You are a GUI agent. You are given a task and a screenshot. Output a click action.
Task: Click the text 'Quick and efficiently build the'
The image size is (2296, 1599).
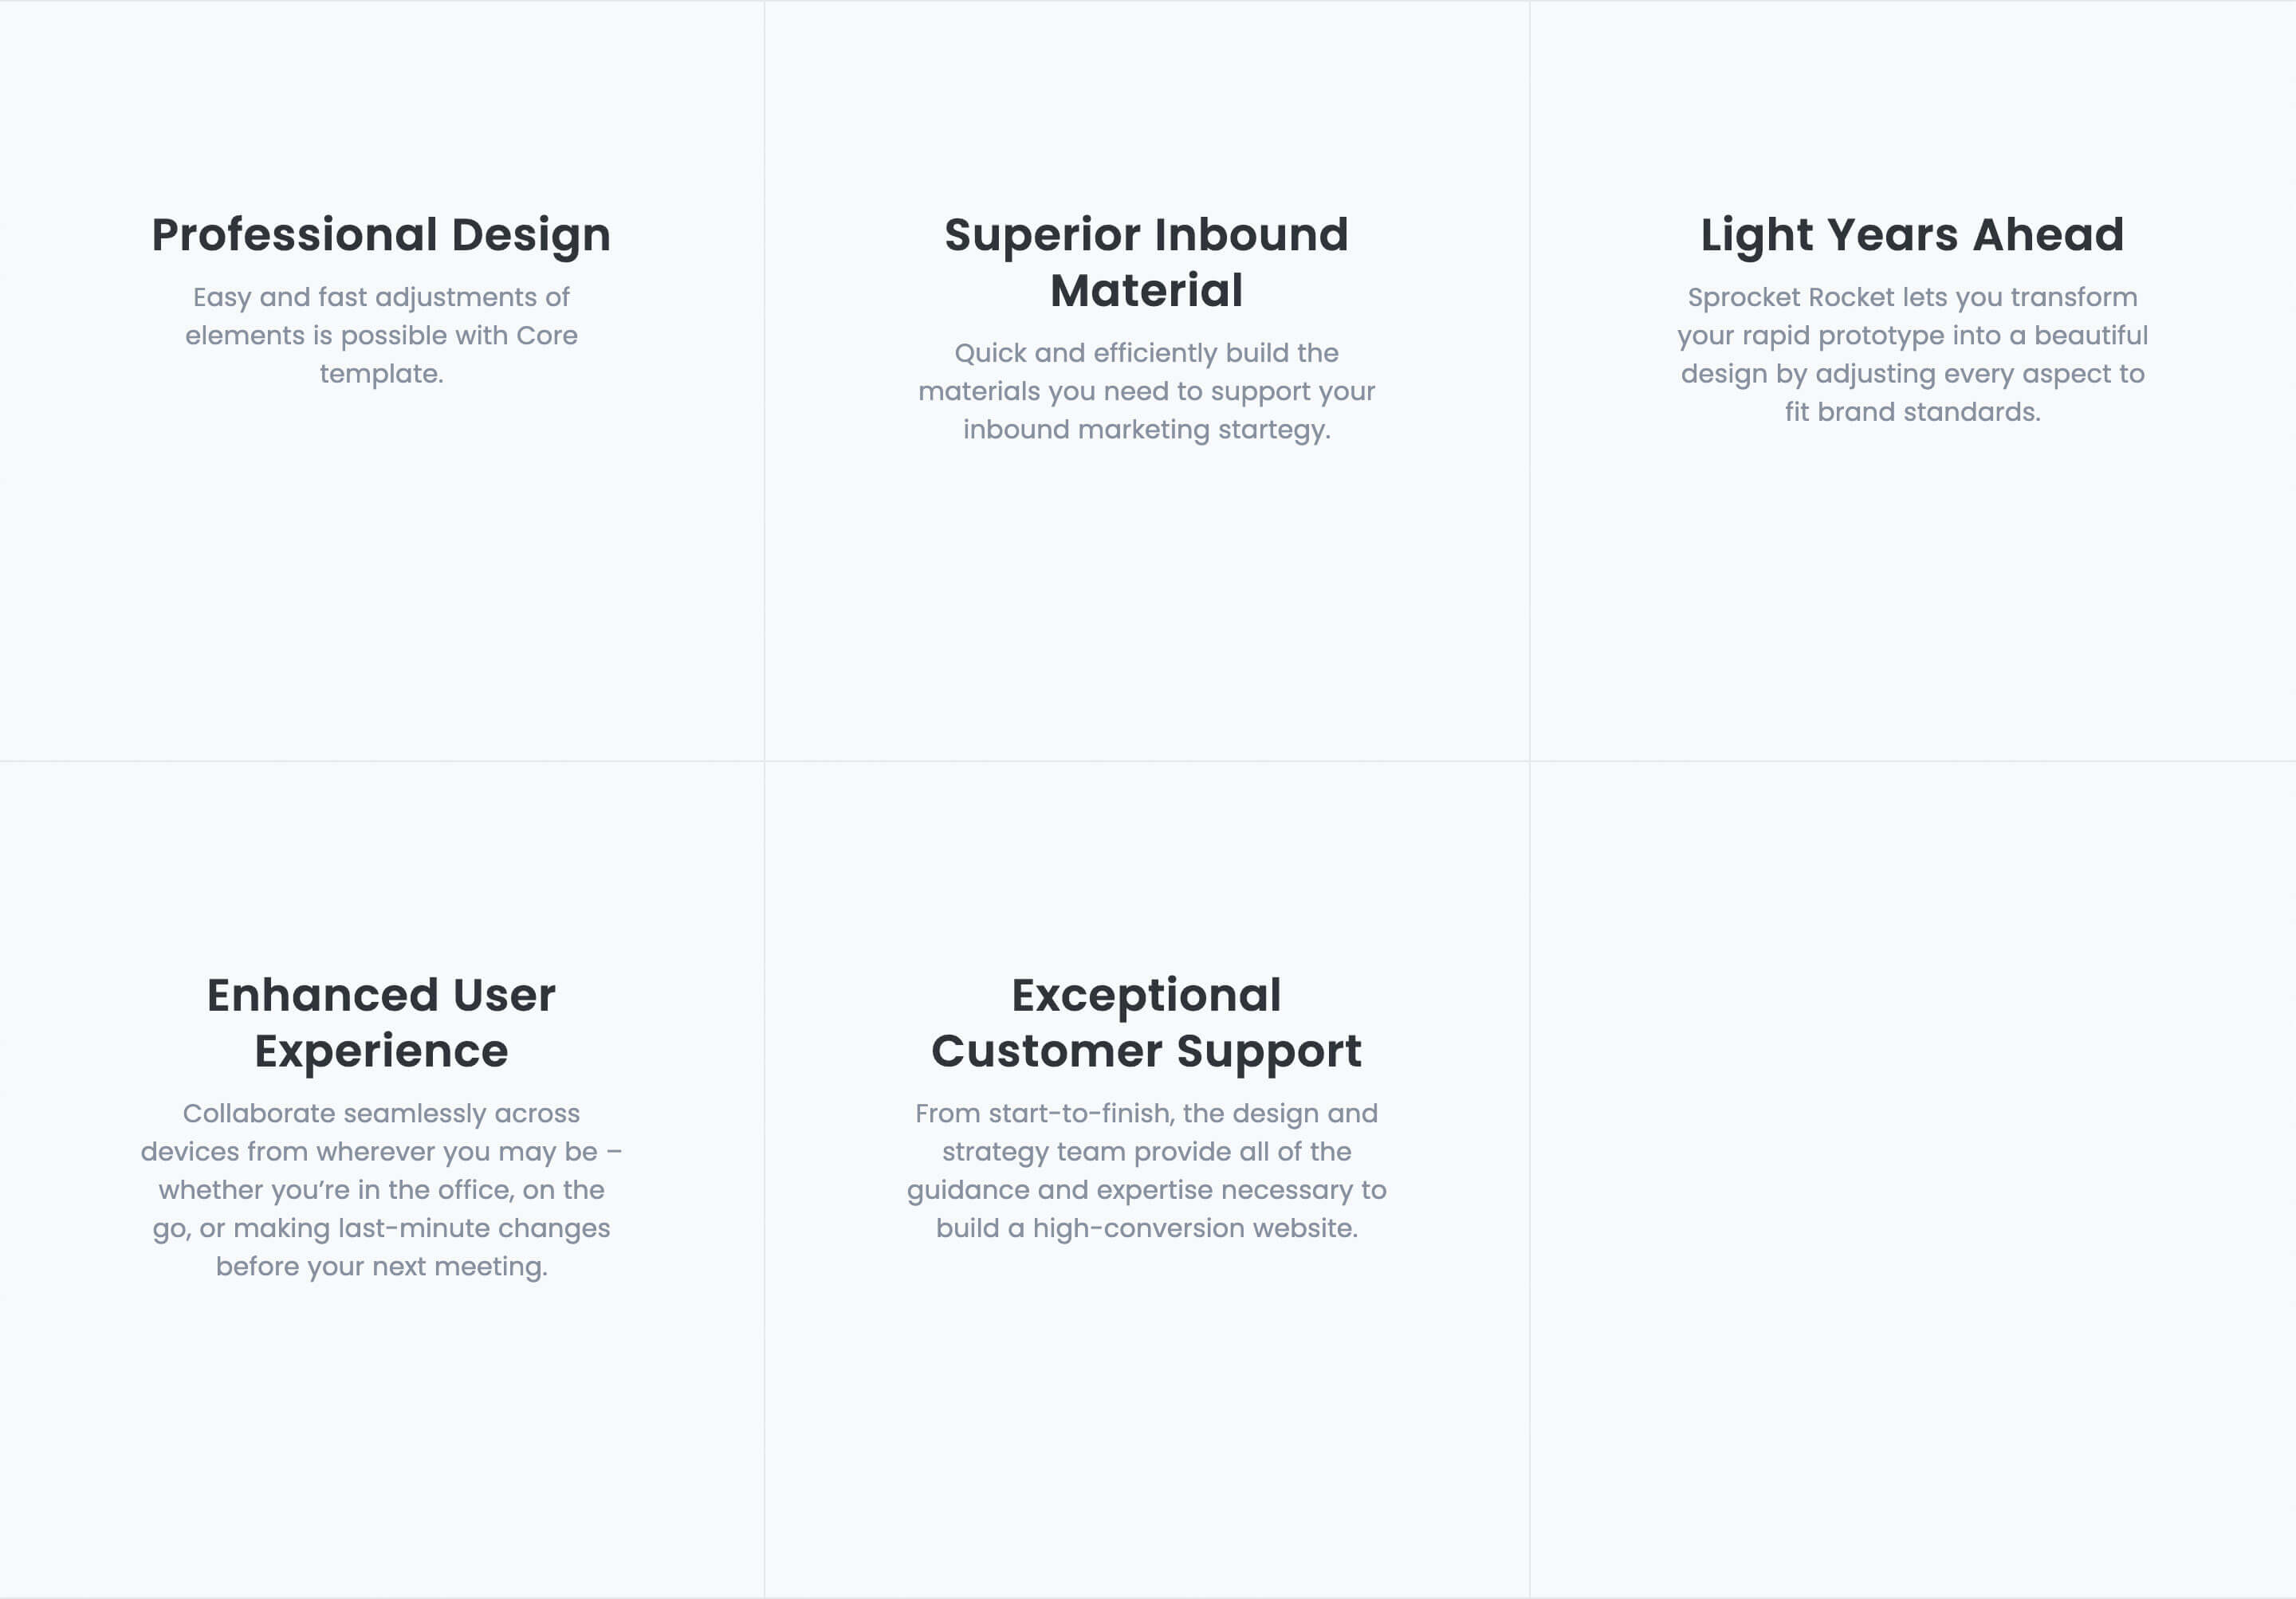(x=1146, y=353)
